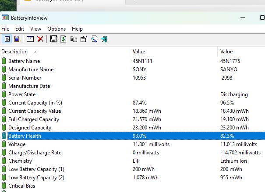This screenshot has height=192, width=265.
Task: Select the Critical Bias row label
Action: (21, 186)
